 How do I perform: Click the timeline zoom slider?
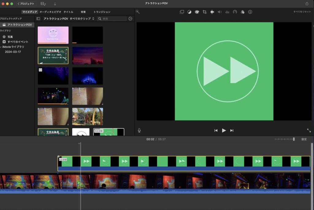click(293, 139)
